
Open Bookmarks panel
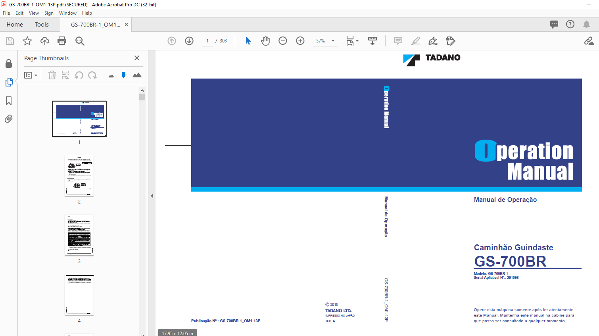coord(9,101)
